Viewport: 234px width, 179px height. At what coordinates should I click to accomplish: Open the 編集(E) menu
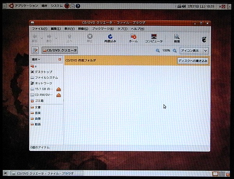coord(56,29)
